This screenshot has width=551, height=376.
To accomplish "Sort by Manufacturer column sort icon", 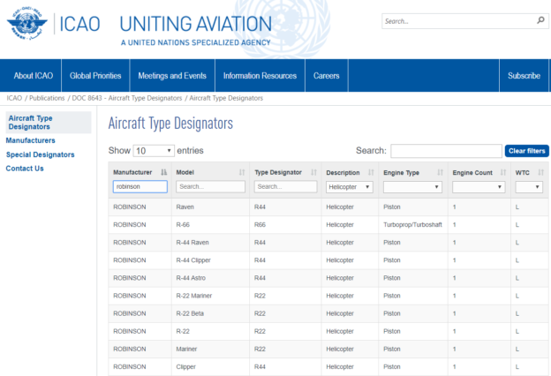I will pyautogui.click(x=163, y=172).
